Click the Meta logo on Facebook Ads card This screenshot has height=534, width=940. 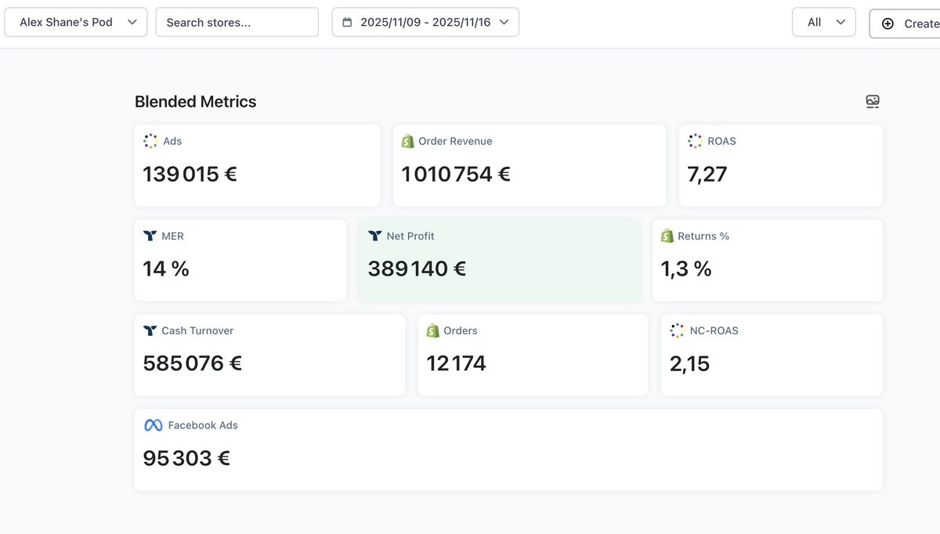tap(154, 425)
